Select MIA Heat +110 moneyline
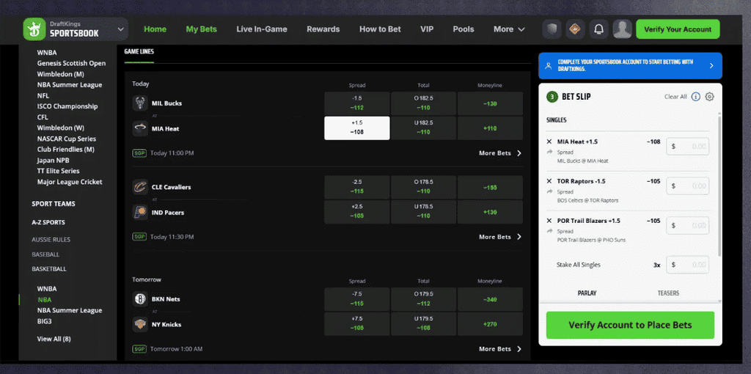751x374 pixels. (490, 128)
